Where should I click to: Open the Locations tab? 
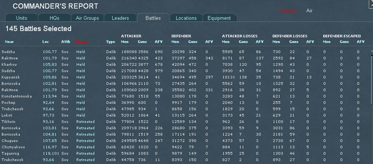click(186, 18)
